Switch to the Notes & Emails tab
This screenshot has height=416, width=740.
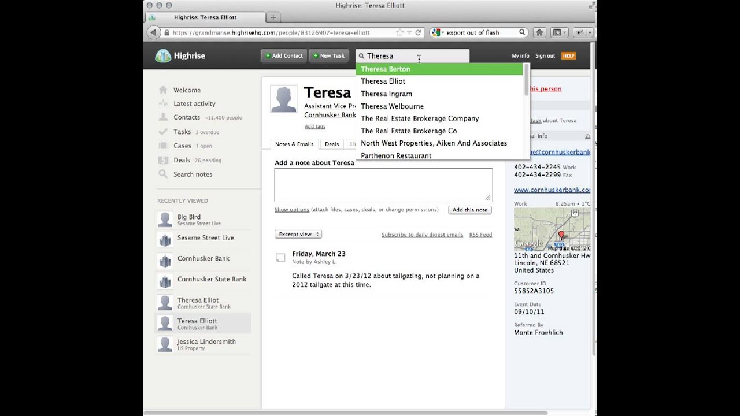[x=294, y=144]
